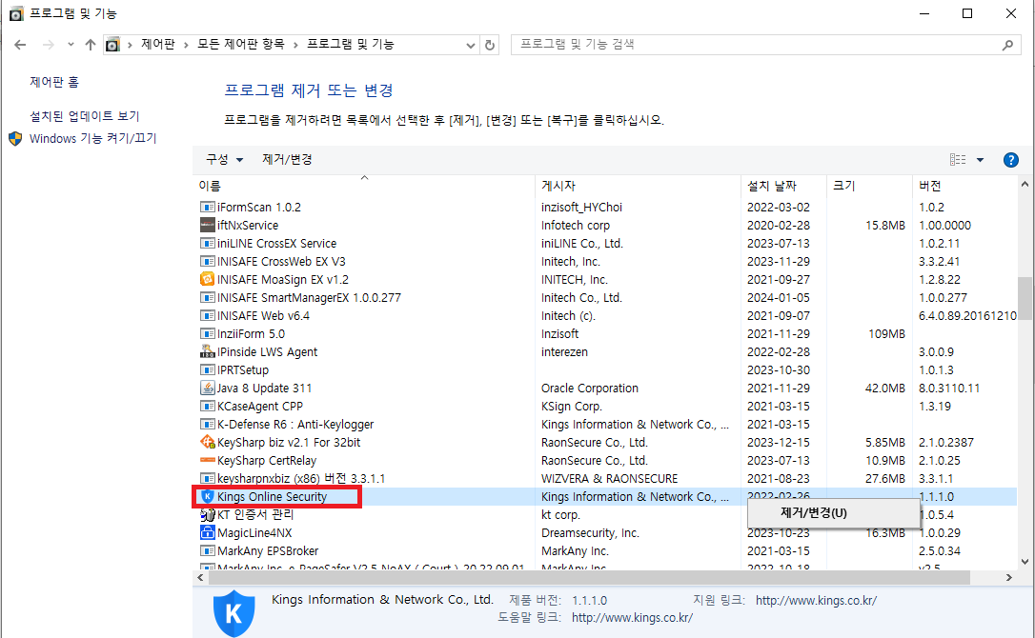The width and height of the screenshot is (1035, 638).
Task: Open the view options dropdown arrow
Action: [981, 160]
